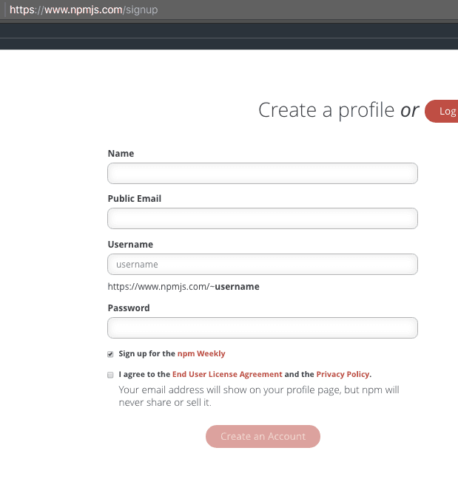Open the npm Weekly link
The height and width of the screenshot is (496, 458).
(201, 354)
